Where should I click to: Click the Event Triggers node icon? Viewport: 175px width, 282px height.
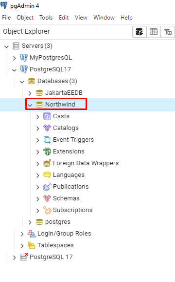click(x=47, y=140)
